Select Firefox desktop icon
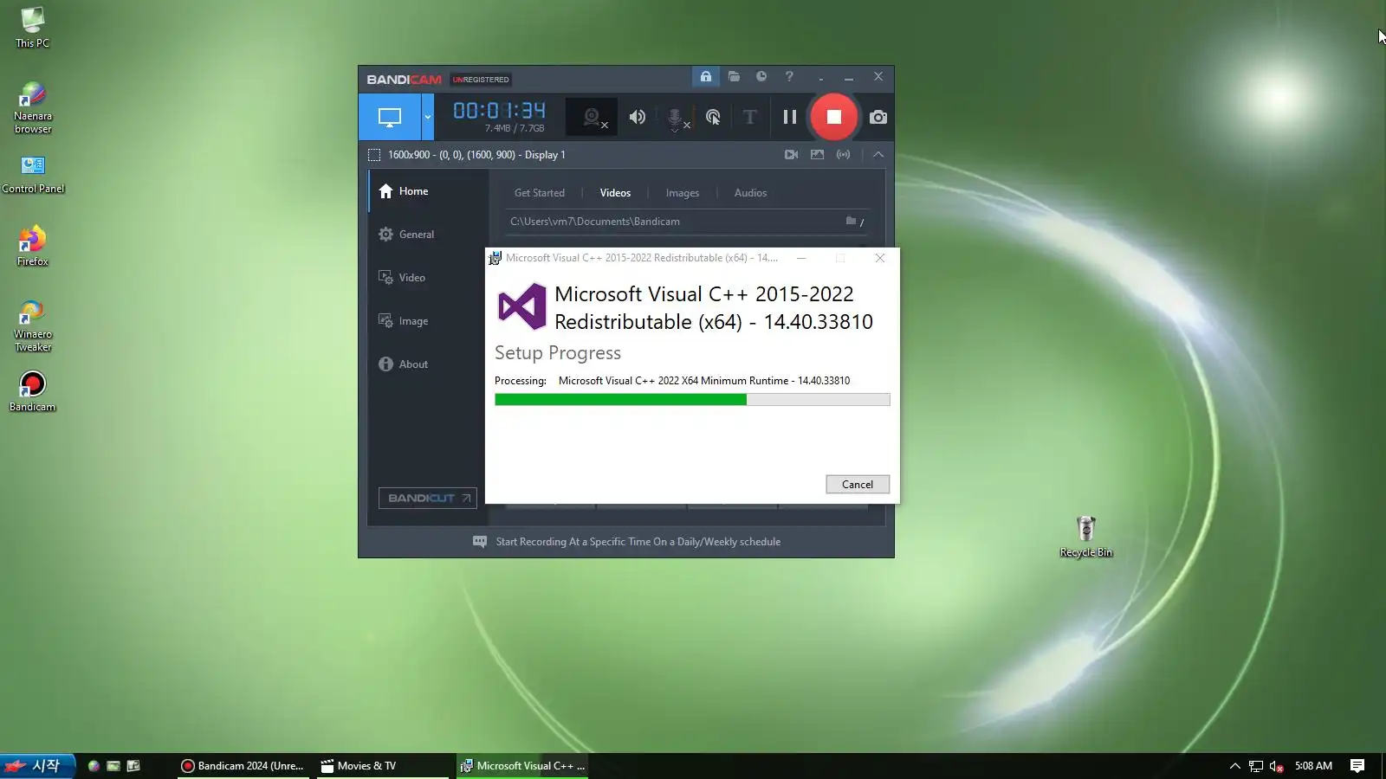The height and width of the screenshot is (779, 1386). [33, 246]
